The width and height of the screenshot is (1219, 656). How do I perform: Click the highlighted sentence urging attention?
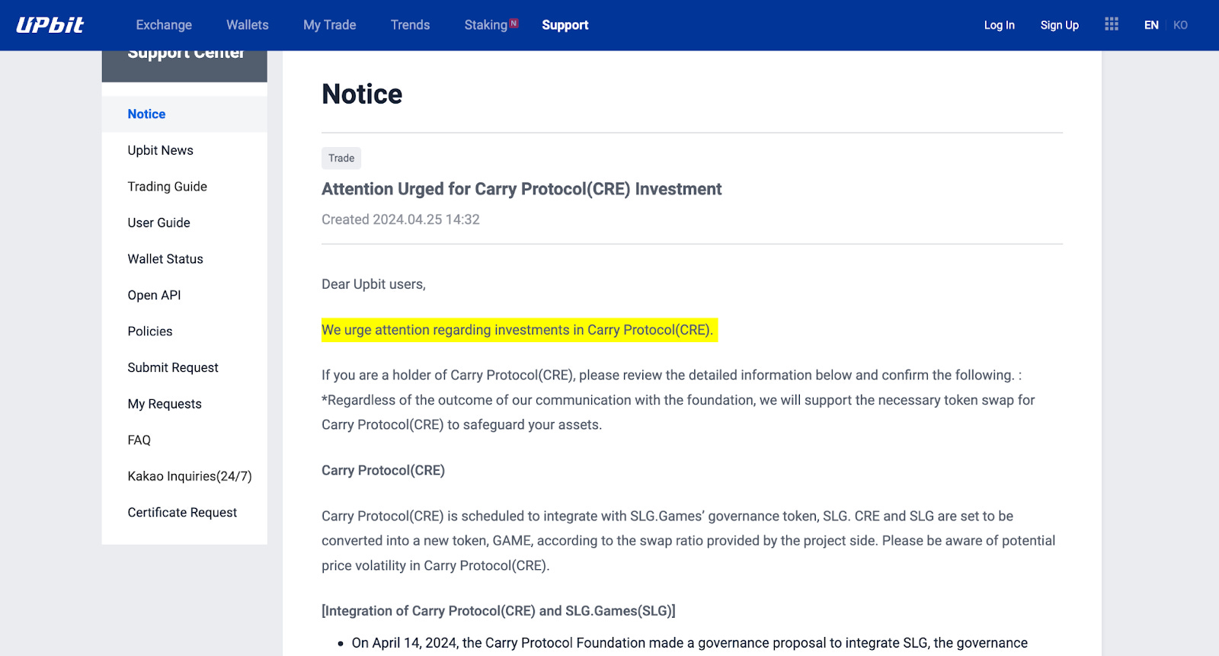click(x=520, y=330)
